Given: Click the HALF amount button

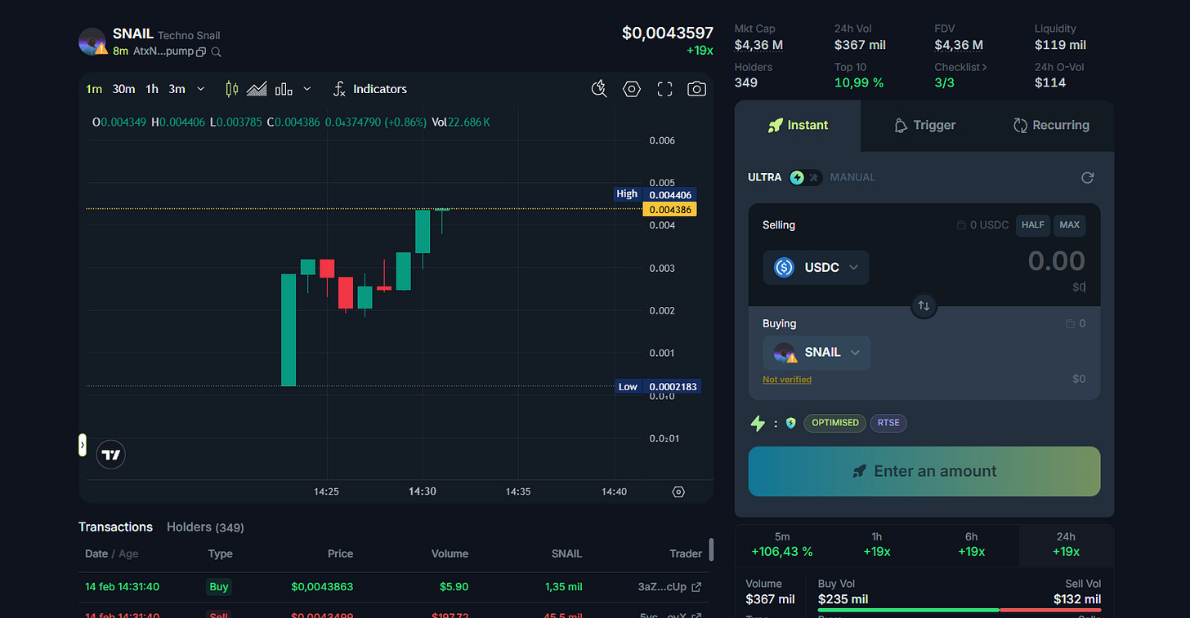Looking at the screenshot, I should [x=1033, y=225].
